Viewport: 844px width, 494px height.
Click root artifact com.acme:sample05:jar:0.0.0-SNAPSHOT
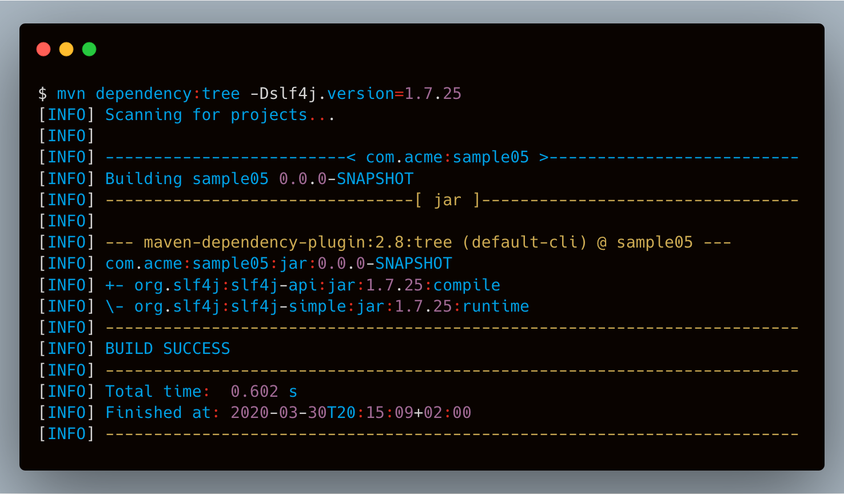278,264
